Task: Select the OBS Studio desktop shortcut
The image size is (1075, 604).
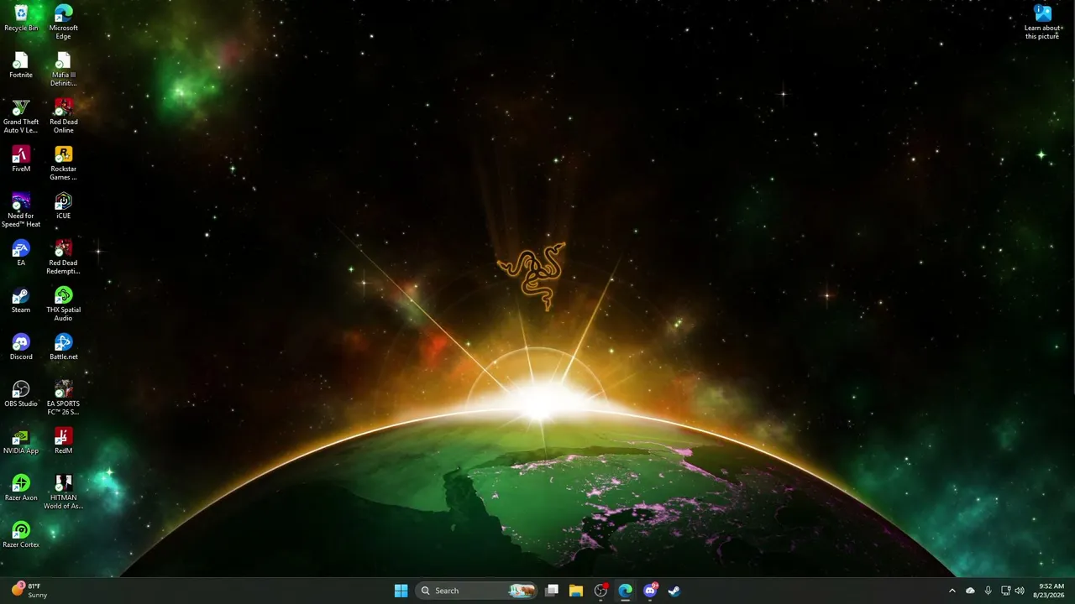Action: click(21, 394)
